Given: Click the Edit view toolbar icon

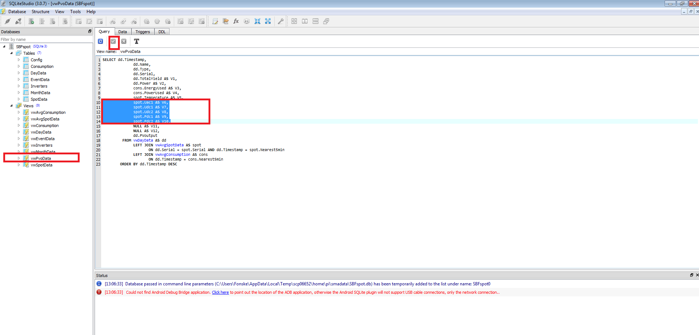Looking at the screenshot, I should tap(191, 21).
